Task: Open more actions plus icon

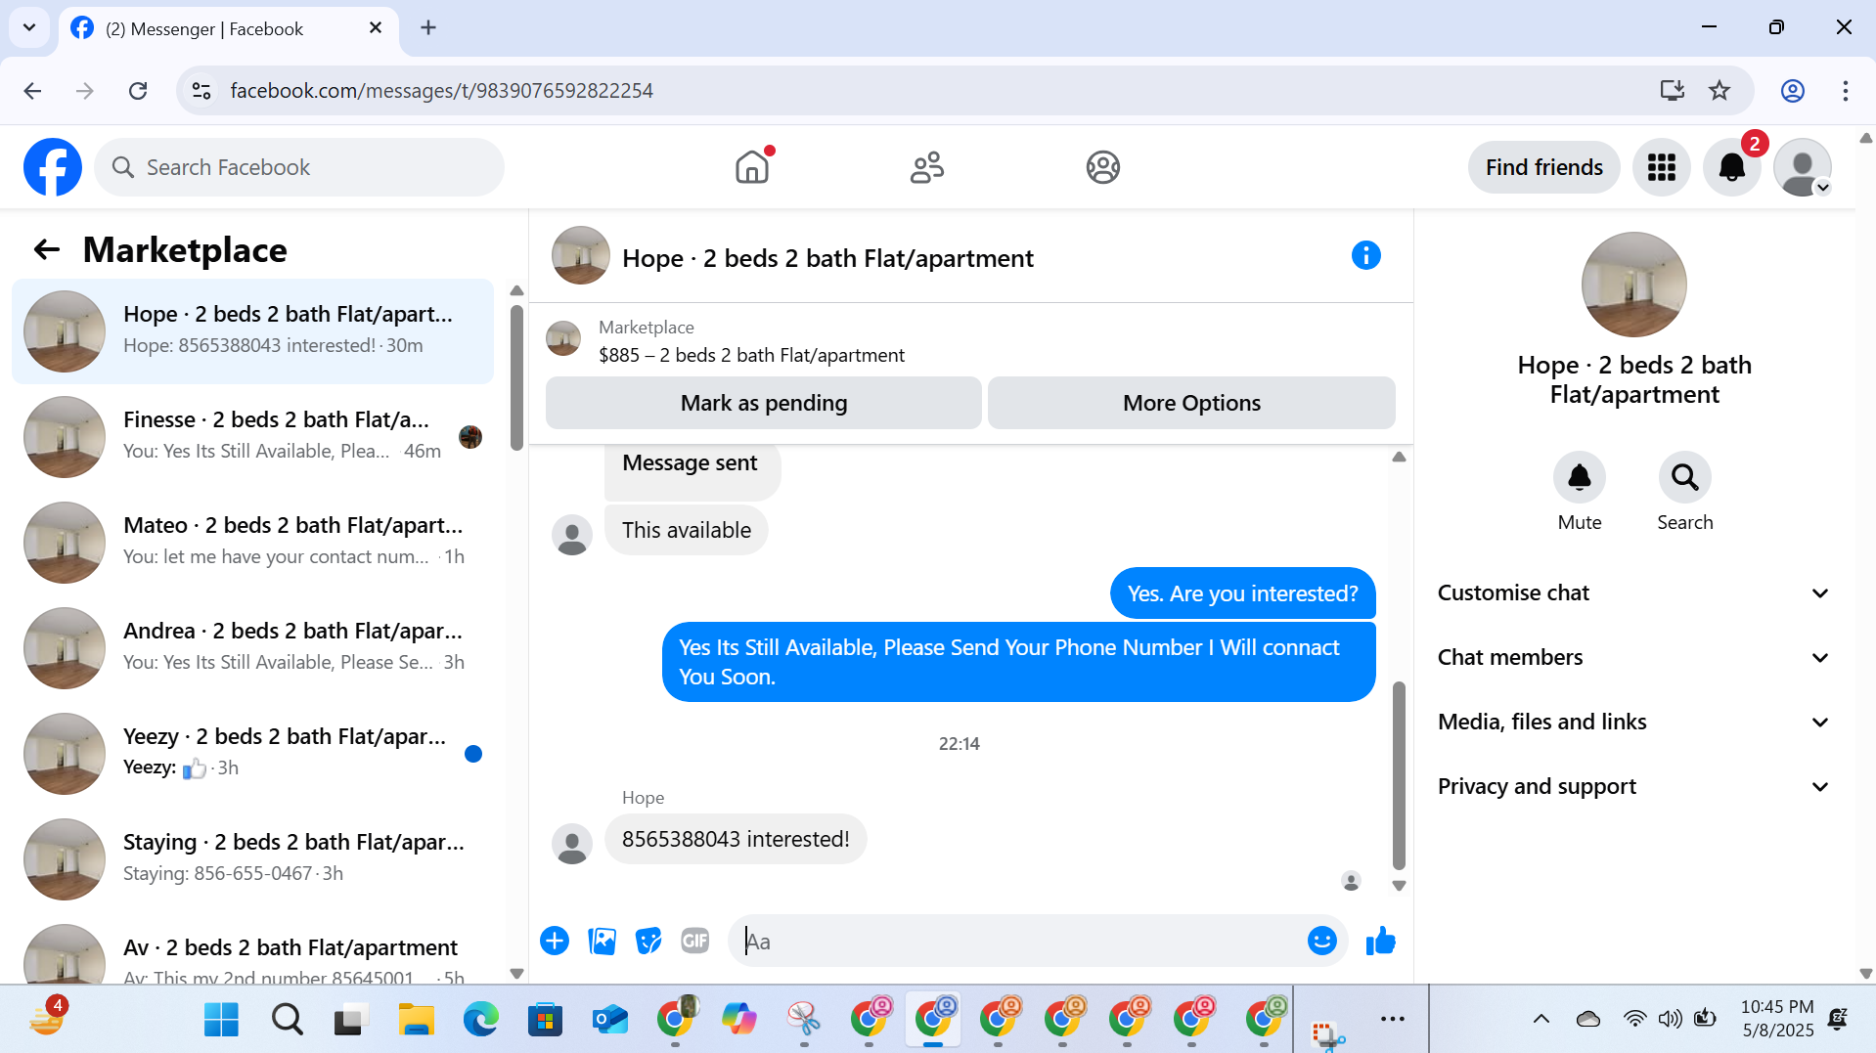Action: (x=555, y=941)
